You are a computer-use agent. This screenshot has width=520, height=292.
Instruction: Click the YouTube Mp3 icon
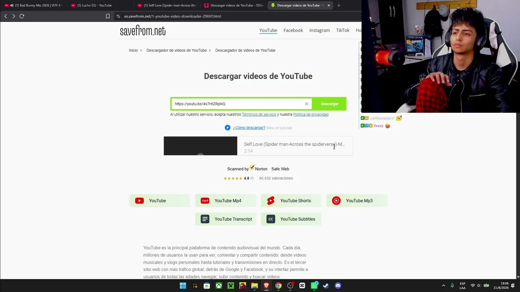pyautogui.click(x=336, y=201)
